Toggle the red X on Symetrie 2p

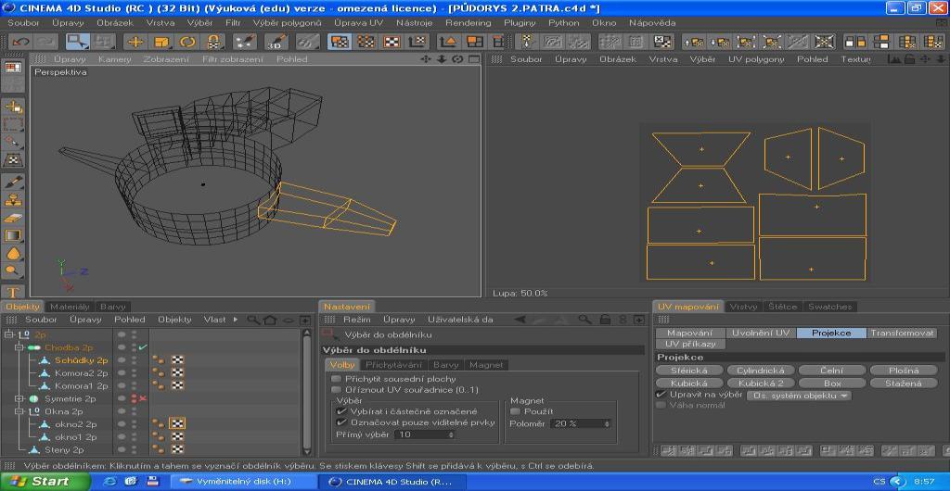[143, 398]
